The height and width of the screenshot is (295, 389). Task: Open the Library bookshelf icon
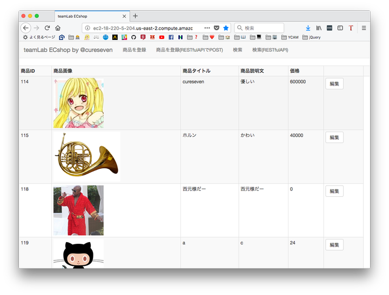coord(319,28)
